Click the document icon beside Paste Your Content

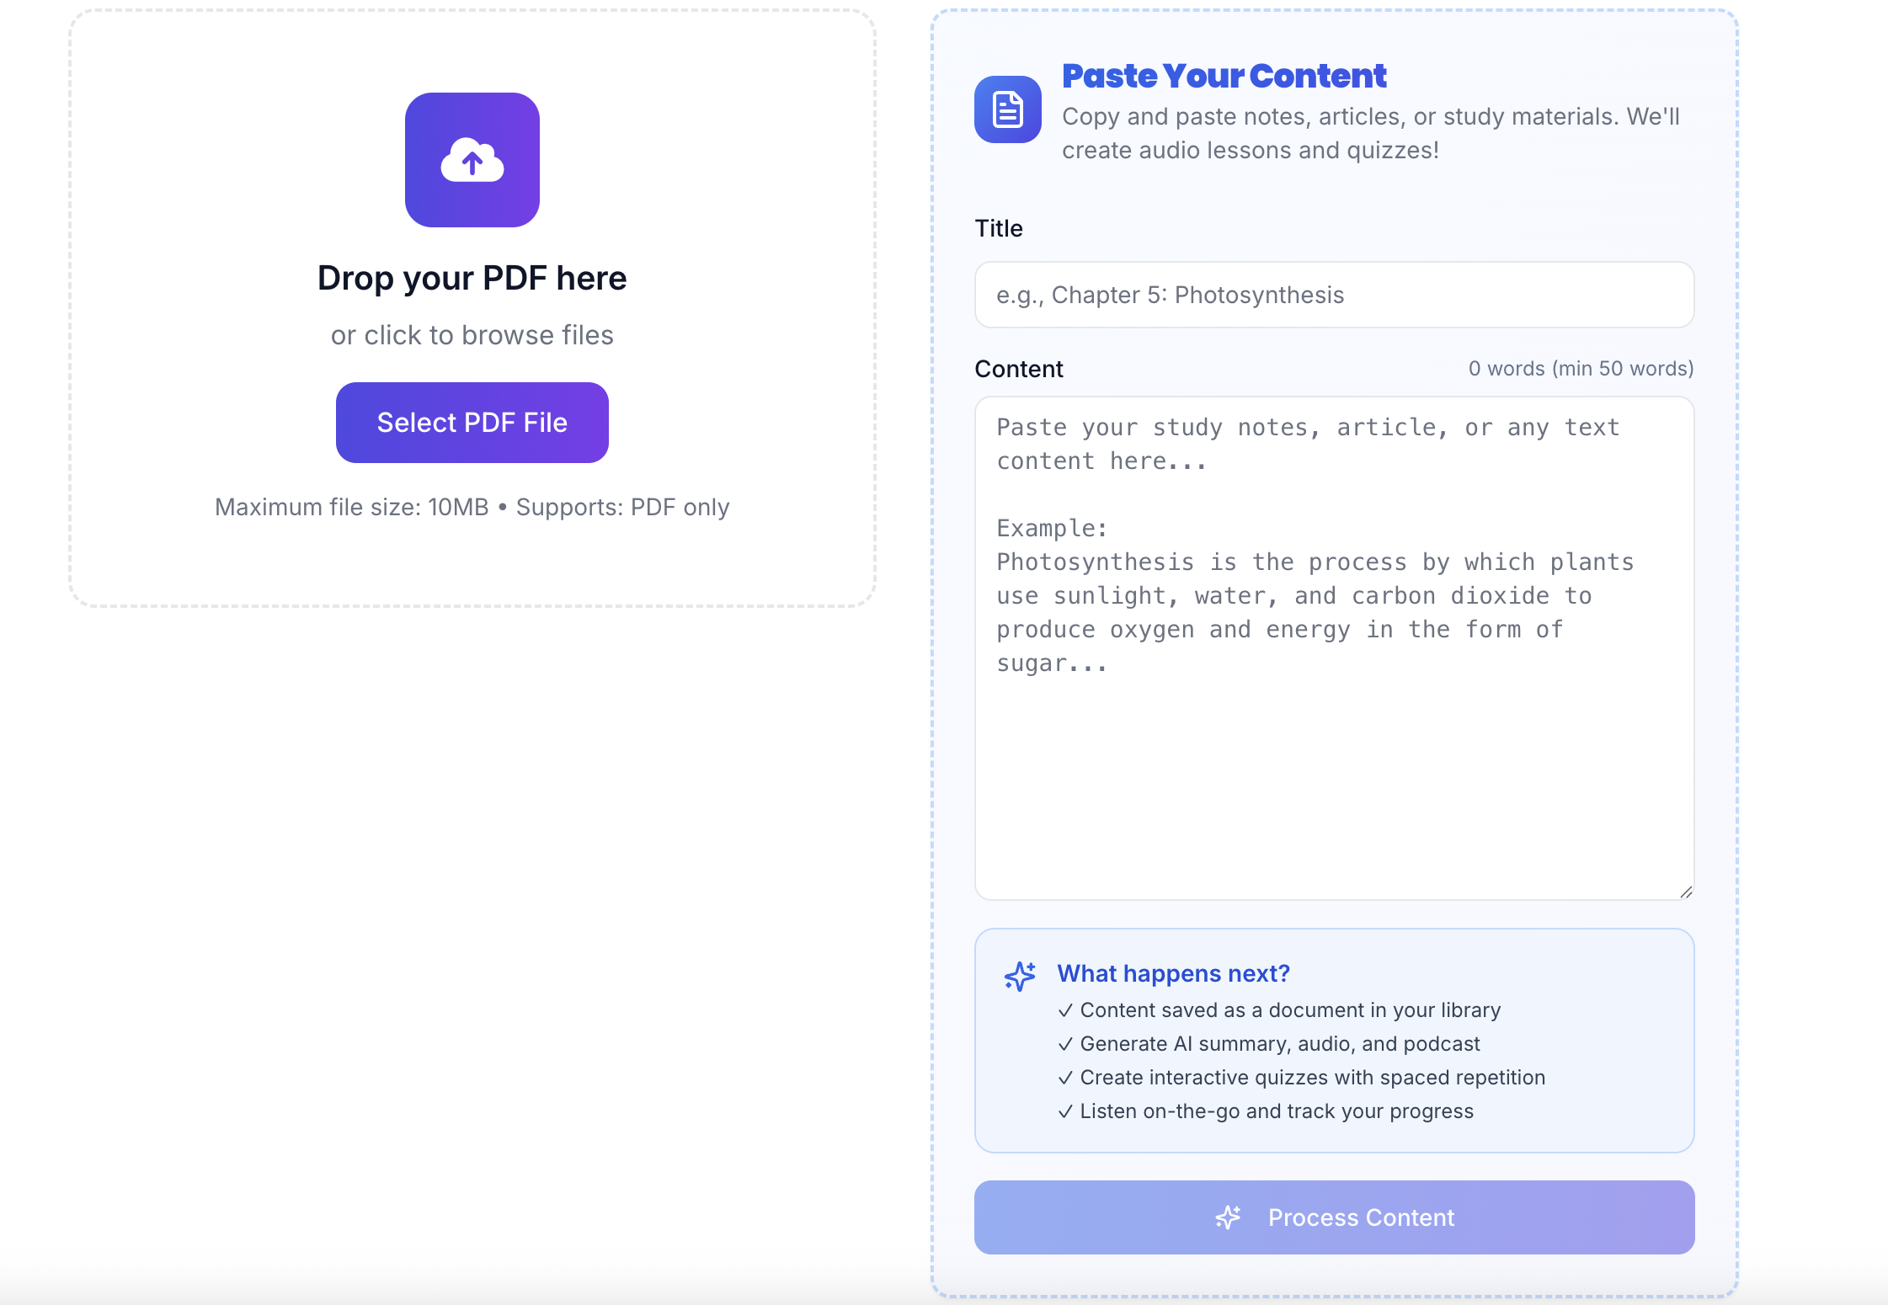pyautogui.click(x=1007, y=109)
